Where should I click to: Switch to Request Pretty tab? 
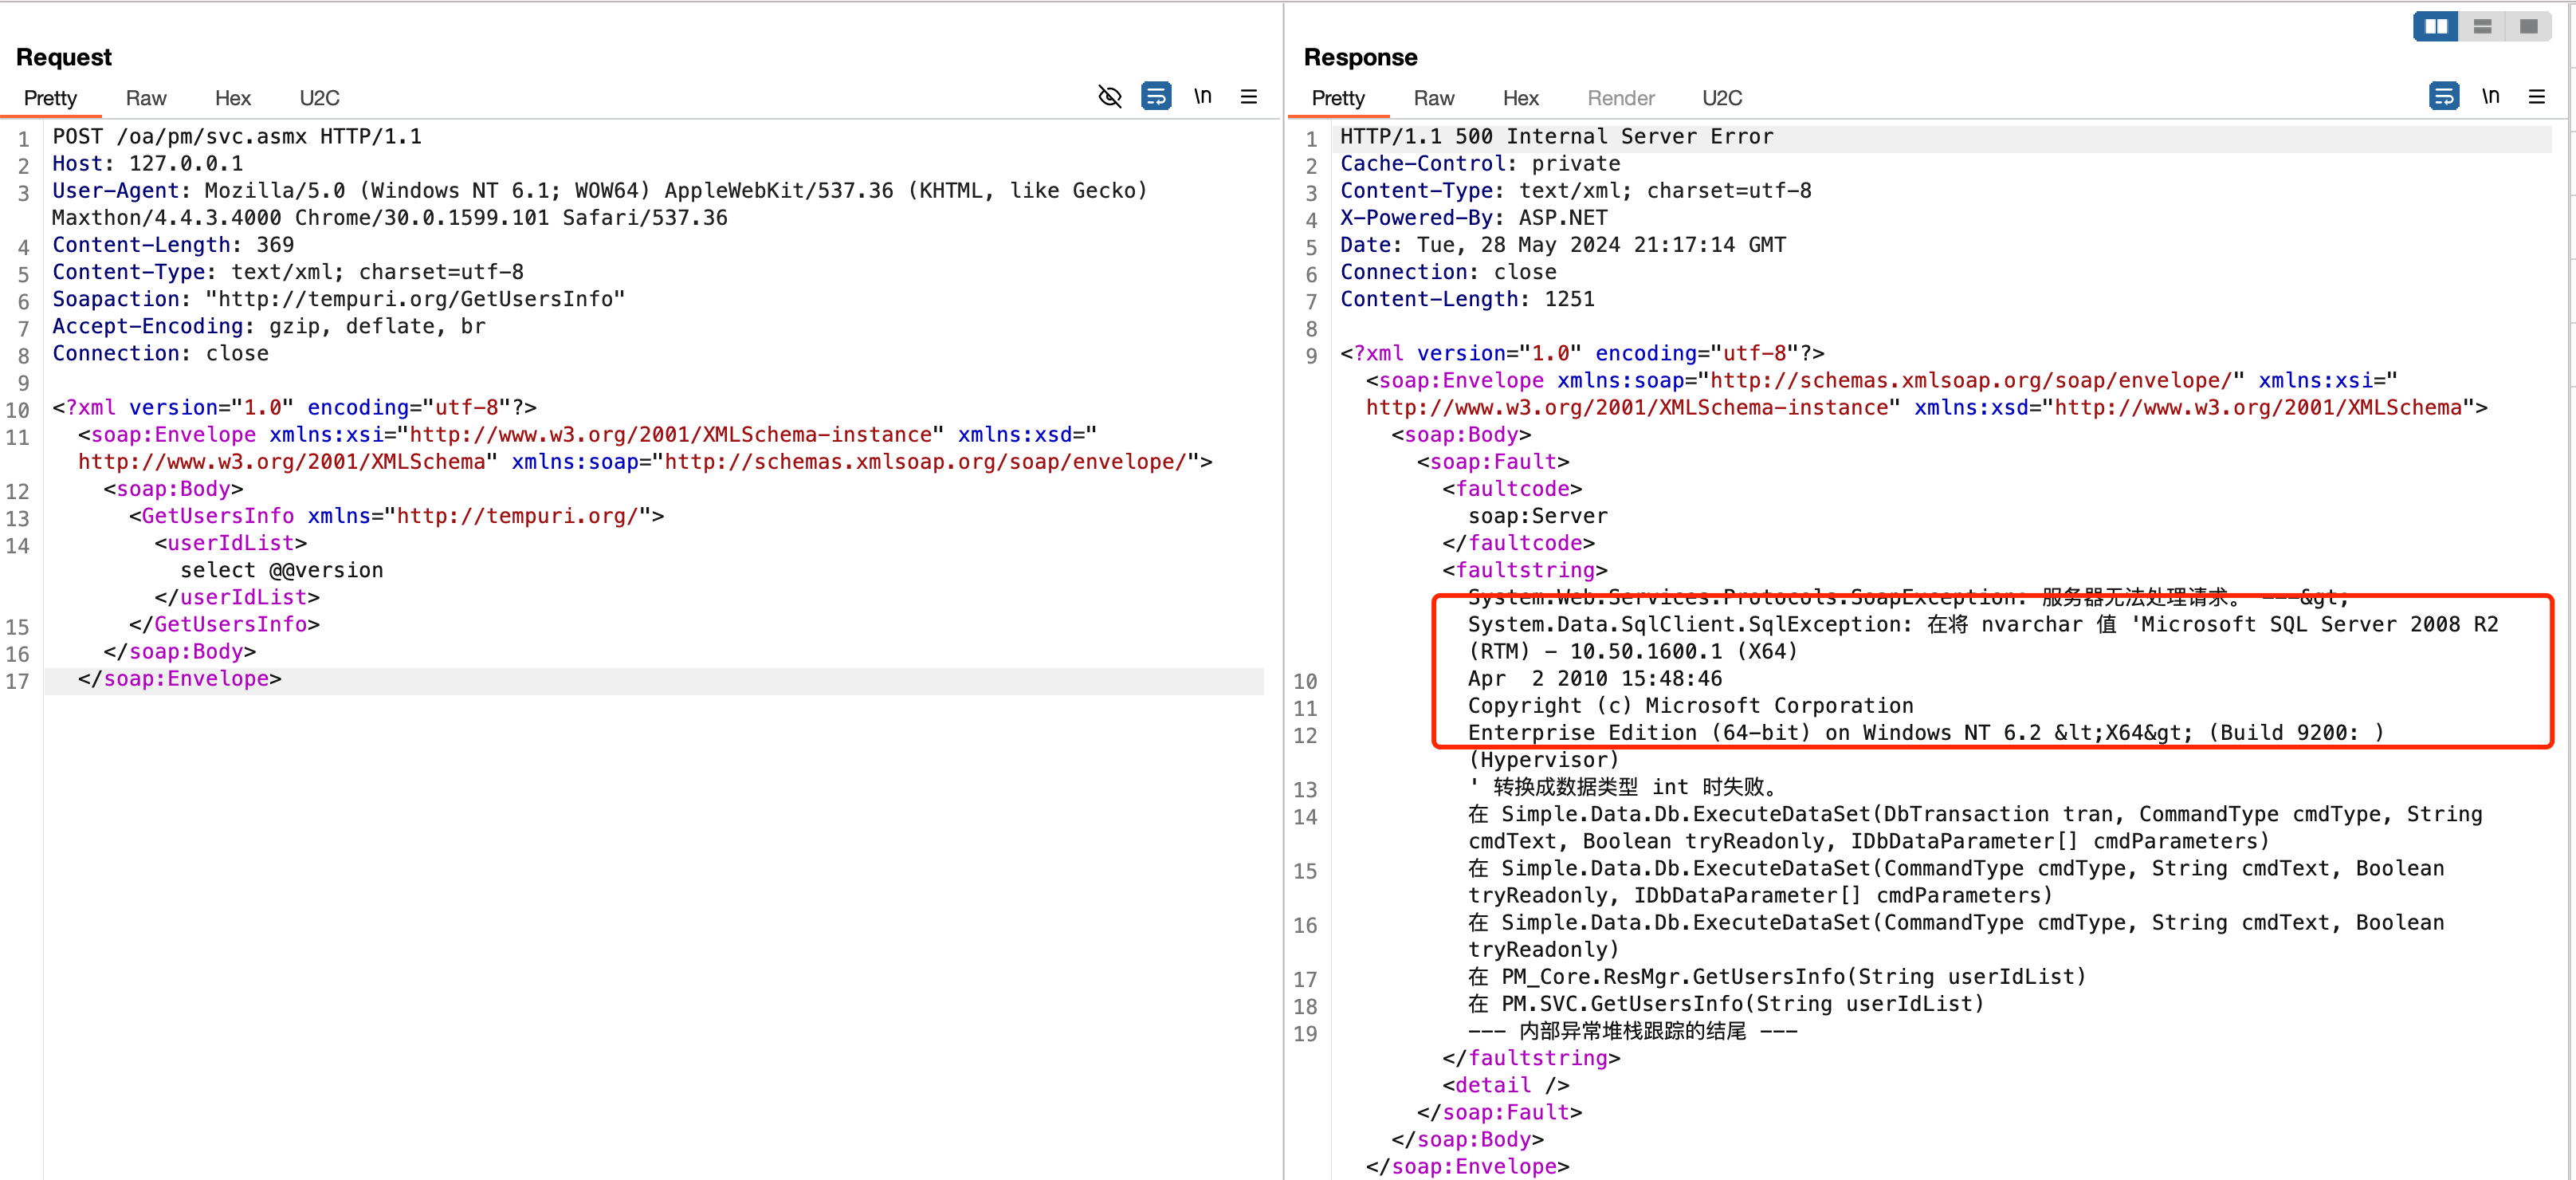click(x=50, y=98)
